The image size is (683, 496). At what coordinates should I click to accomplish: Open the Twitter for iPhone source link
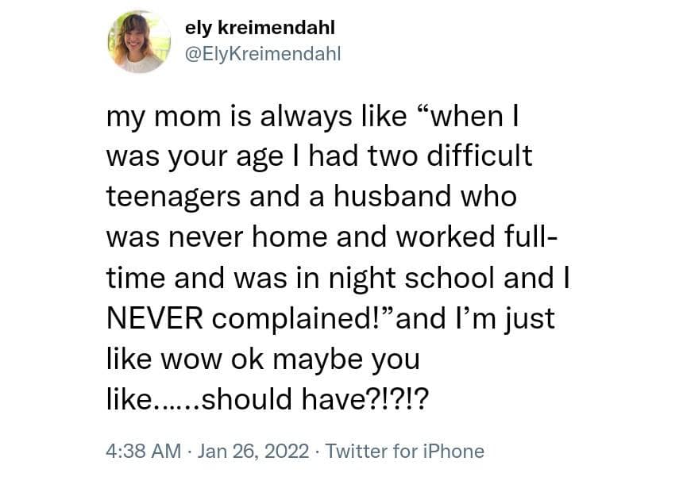coord(405,452)
